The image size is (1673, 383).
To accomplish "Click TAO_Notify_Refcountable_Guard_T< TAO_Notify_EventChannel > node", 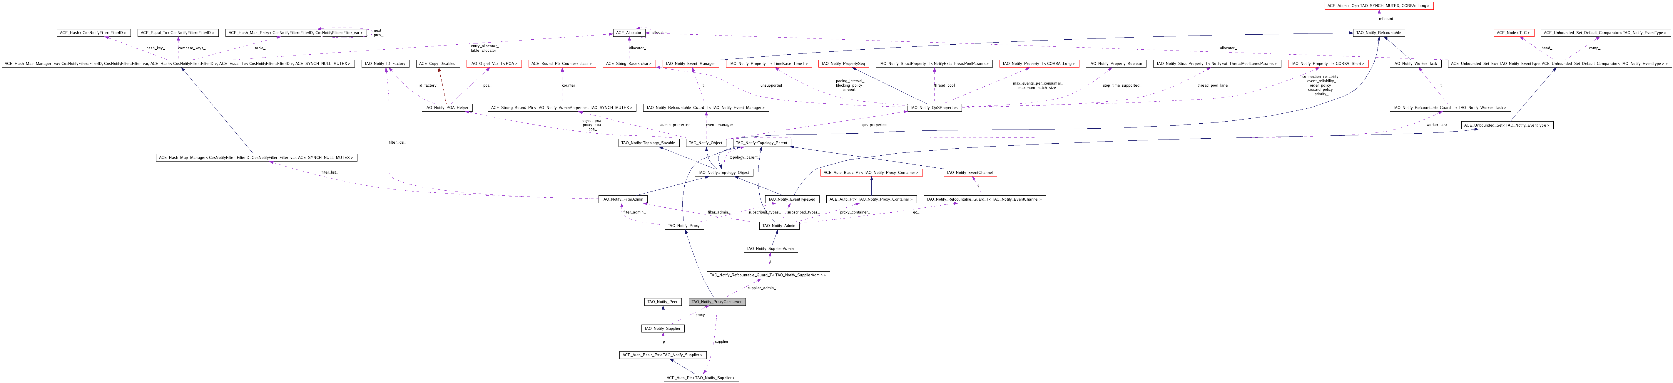I will pos(985,199).
